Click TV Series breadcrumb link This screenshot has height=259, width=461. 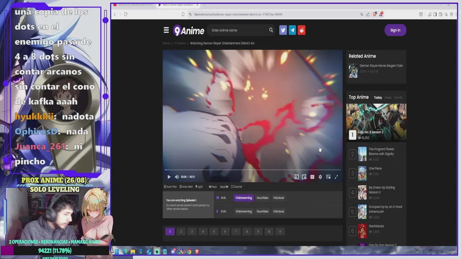coord(180,43)
